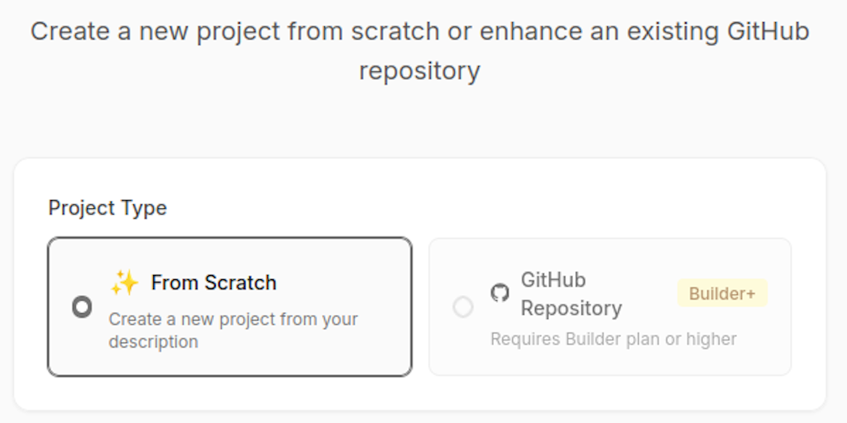Click "Create a new project from your" subtitle line
The height and width of the screenshot is (423, 847).
233,319
